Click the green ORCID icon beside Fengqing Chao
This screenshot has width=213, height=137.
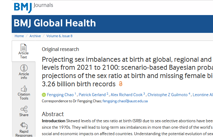44,95
